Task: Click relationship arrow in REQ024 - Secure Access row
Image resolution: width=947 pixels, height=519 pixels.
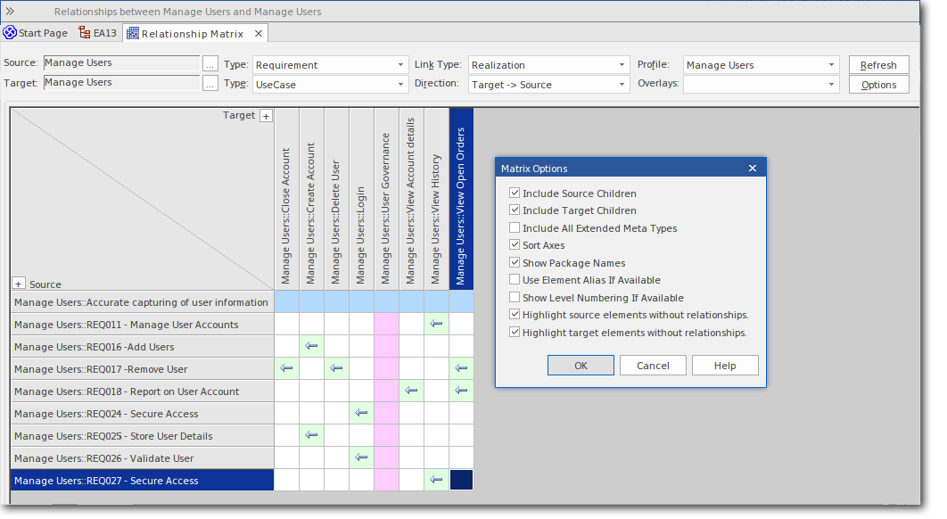Action: [361, 414]
